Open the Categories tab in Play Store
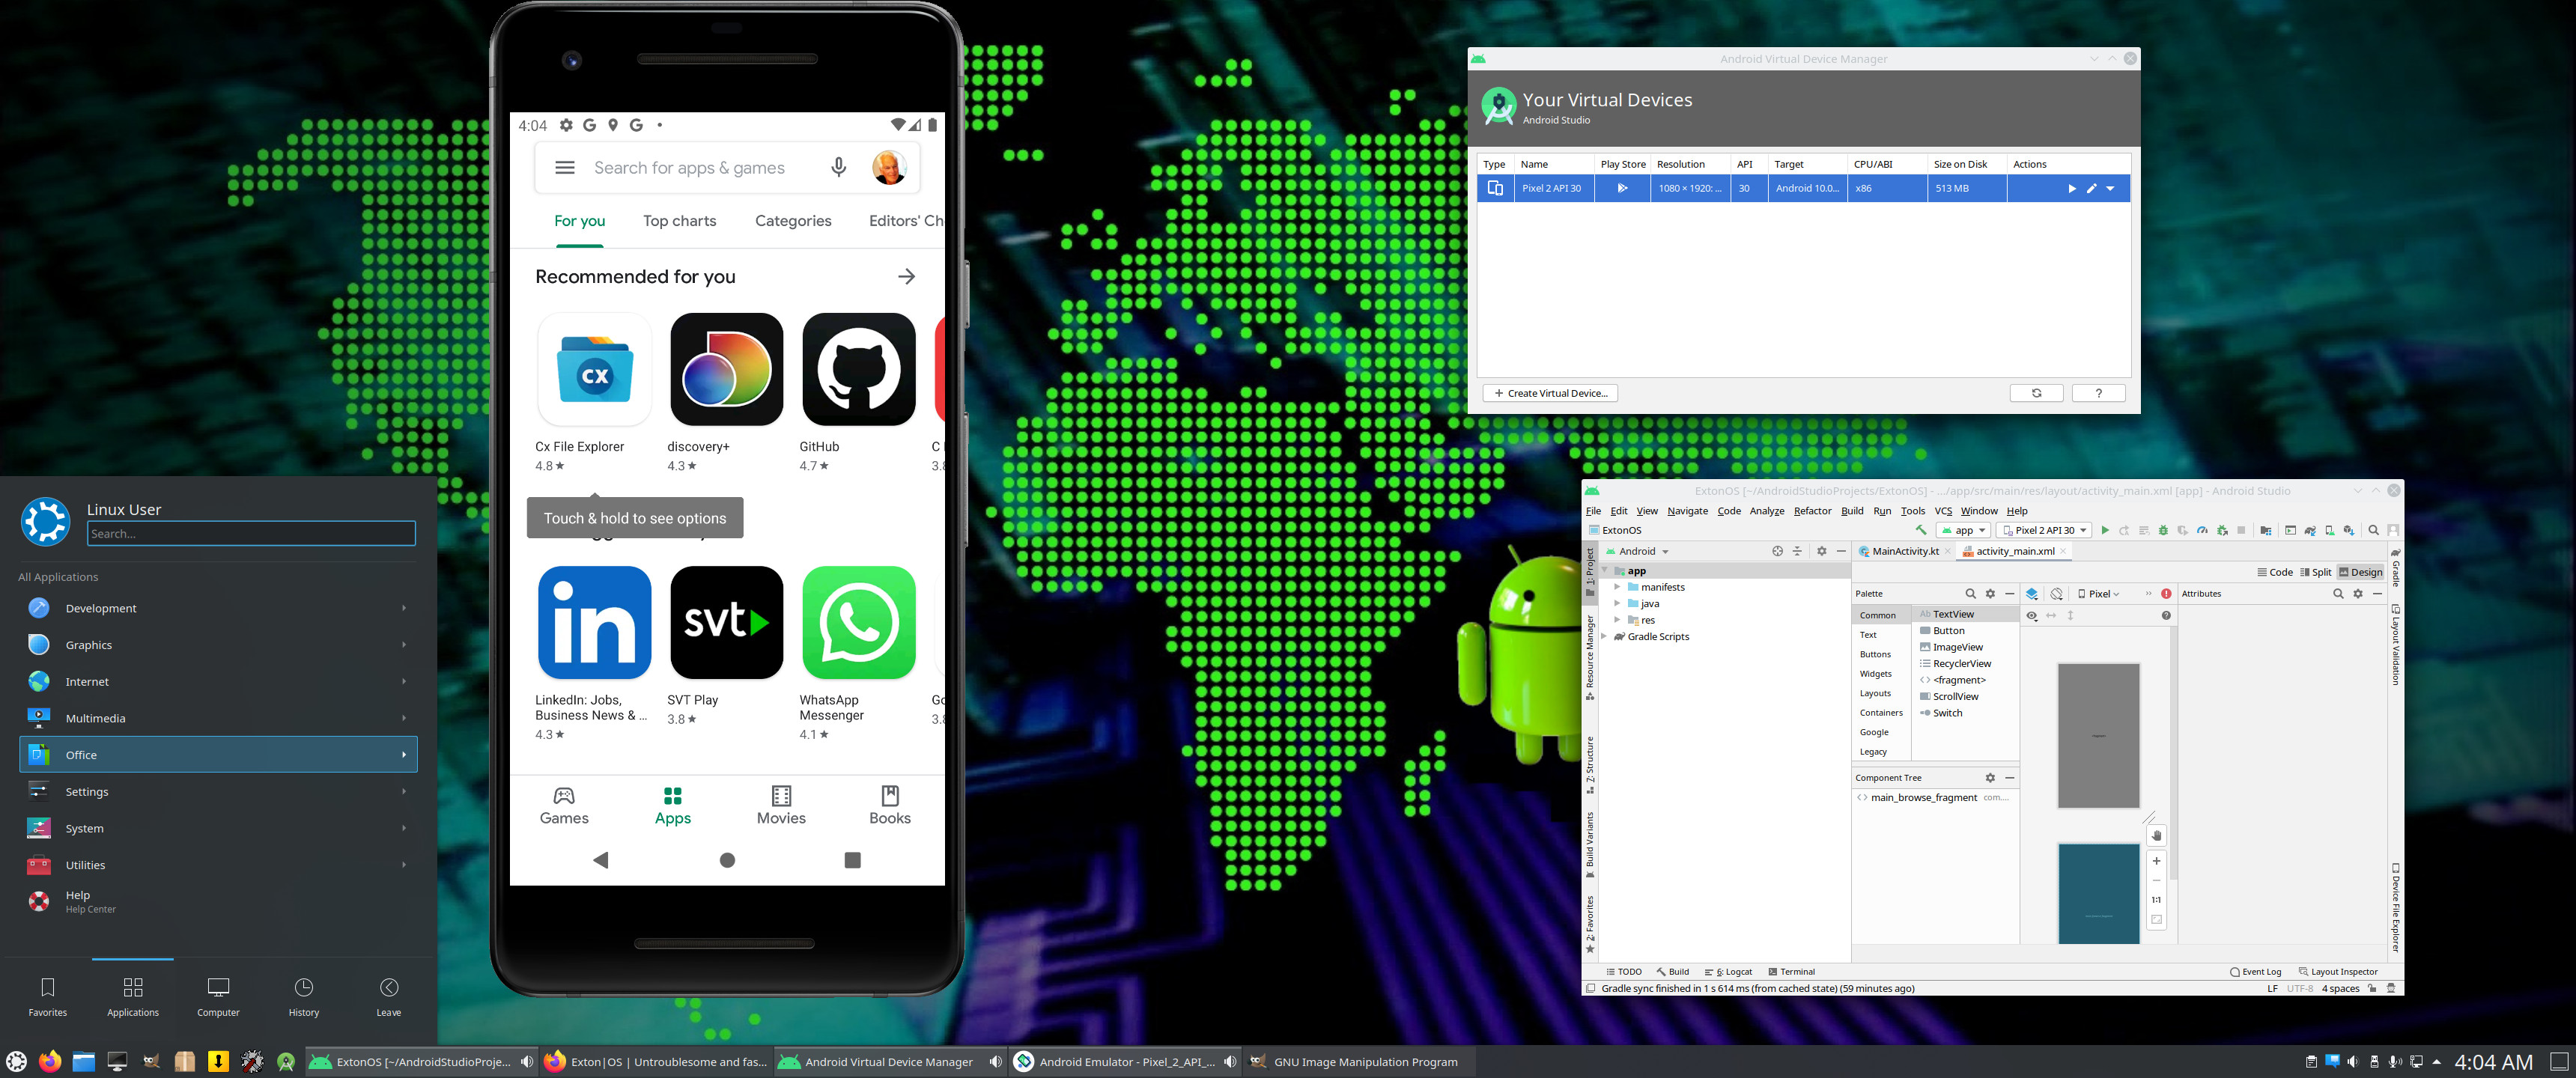 793,221
